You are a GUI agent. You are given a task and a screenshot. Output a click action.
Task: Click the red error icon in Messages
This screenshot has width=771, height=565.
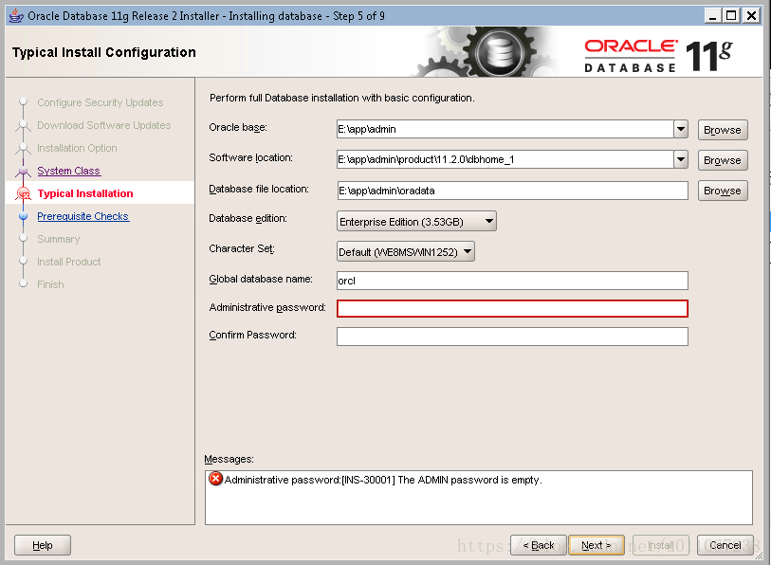pos(215,478)
